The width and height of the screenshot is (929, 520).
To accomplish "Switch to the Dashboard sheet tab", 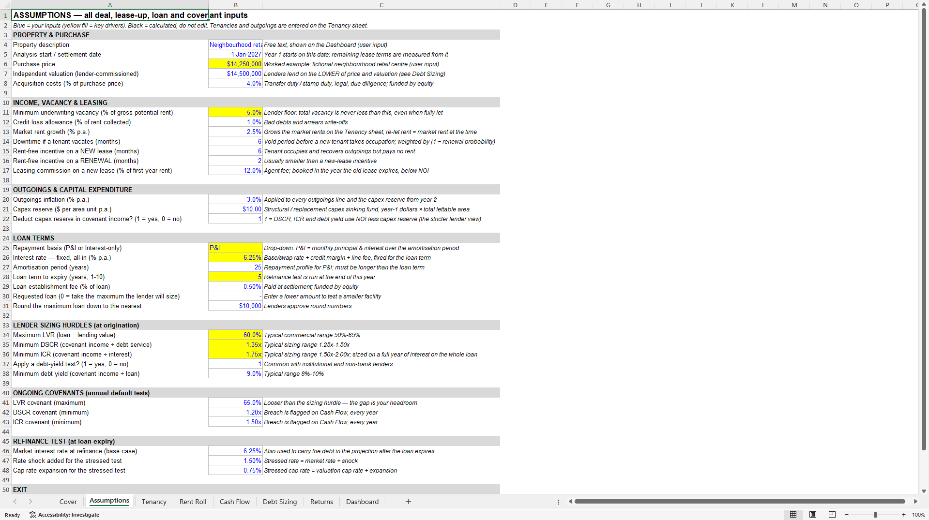I will coord(362,502).
